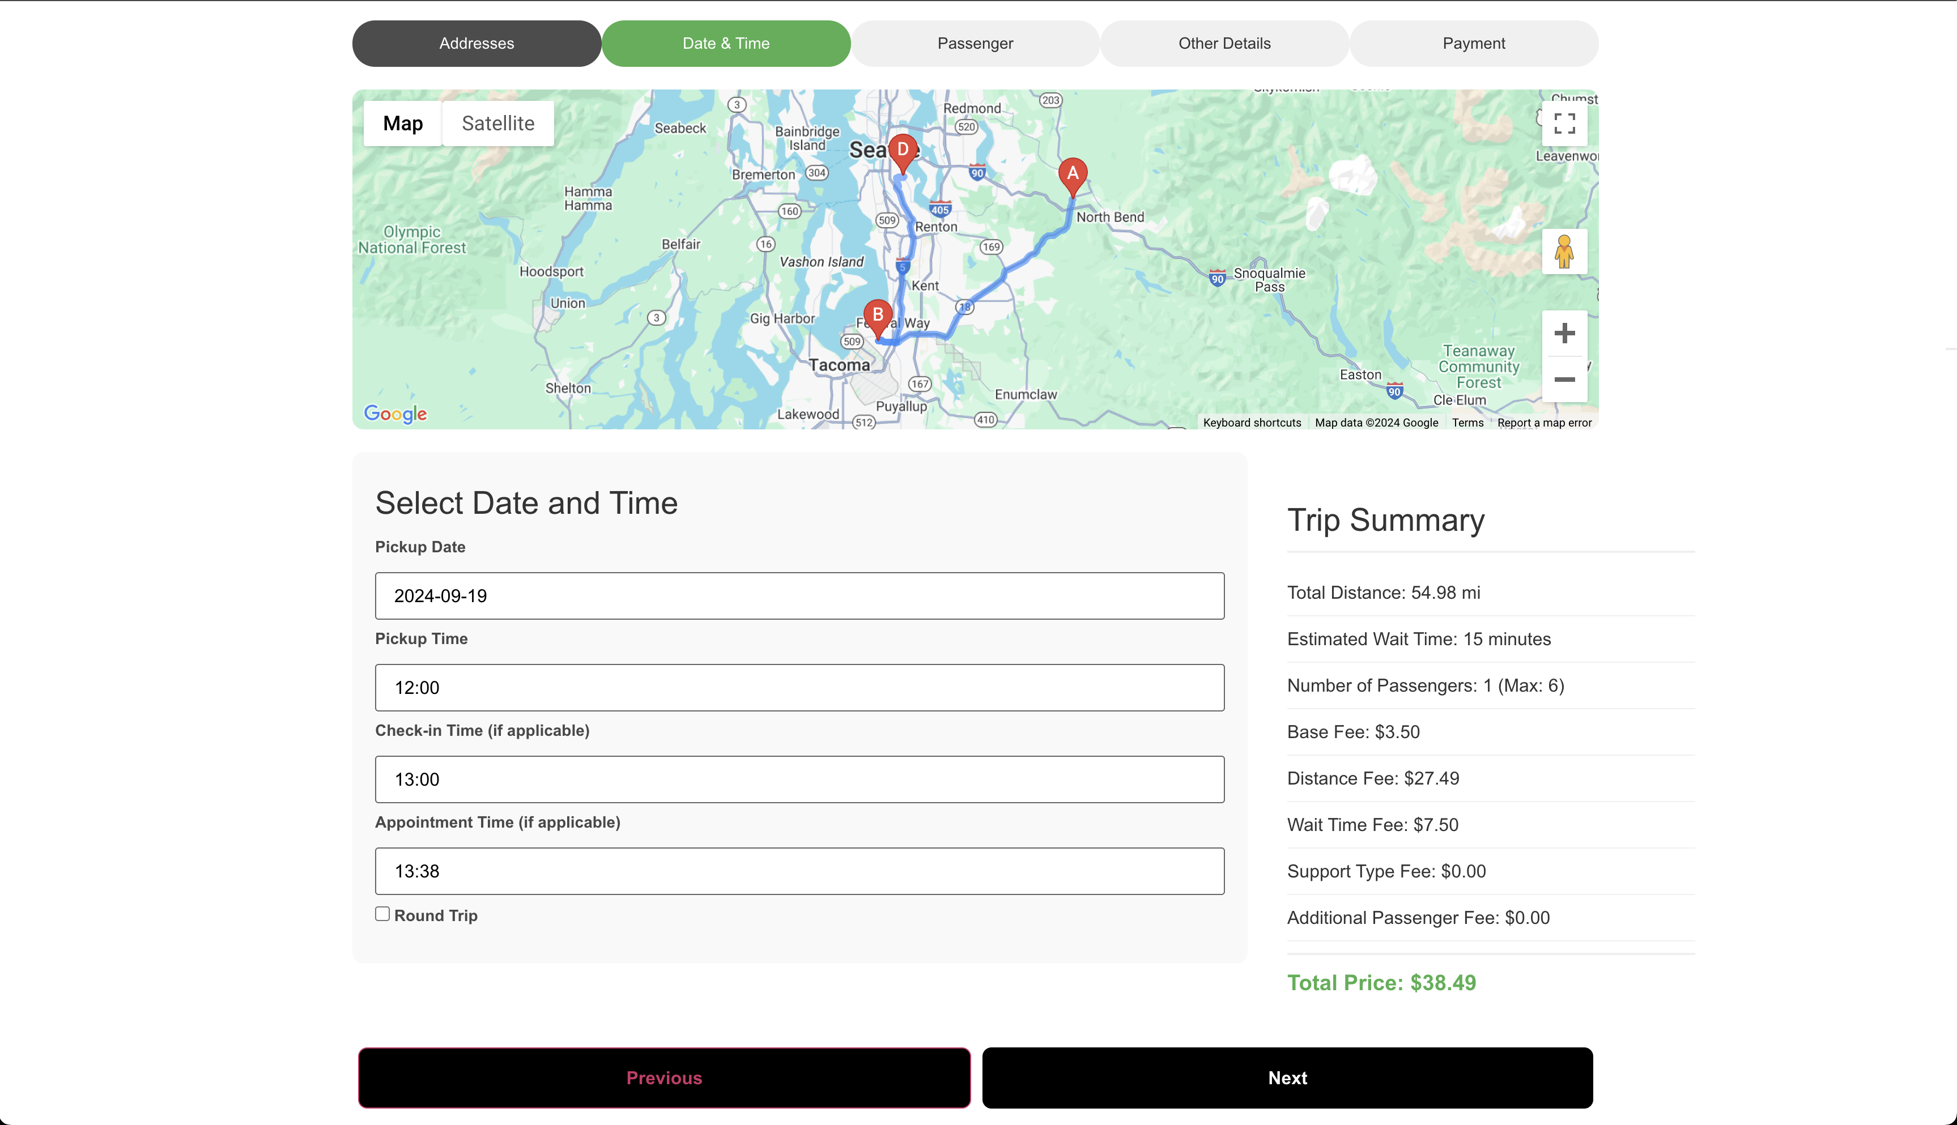Switch map to Satellite view

[497, 123]
